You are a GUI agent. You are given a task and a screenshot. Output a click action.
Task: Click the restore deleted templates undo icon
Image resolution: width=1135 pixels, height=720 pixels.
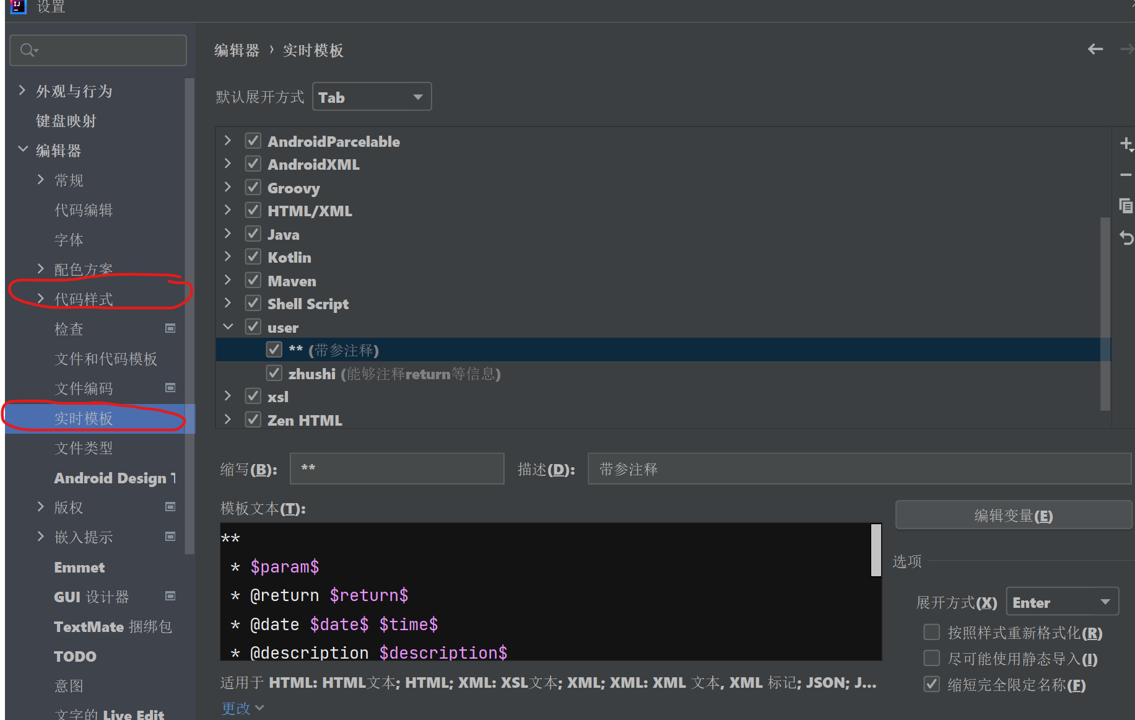tap(1126, 237)
